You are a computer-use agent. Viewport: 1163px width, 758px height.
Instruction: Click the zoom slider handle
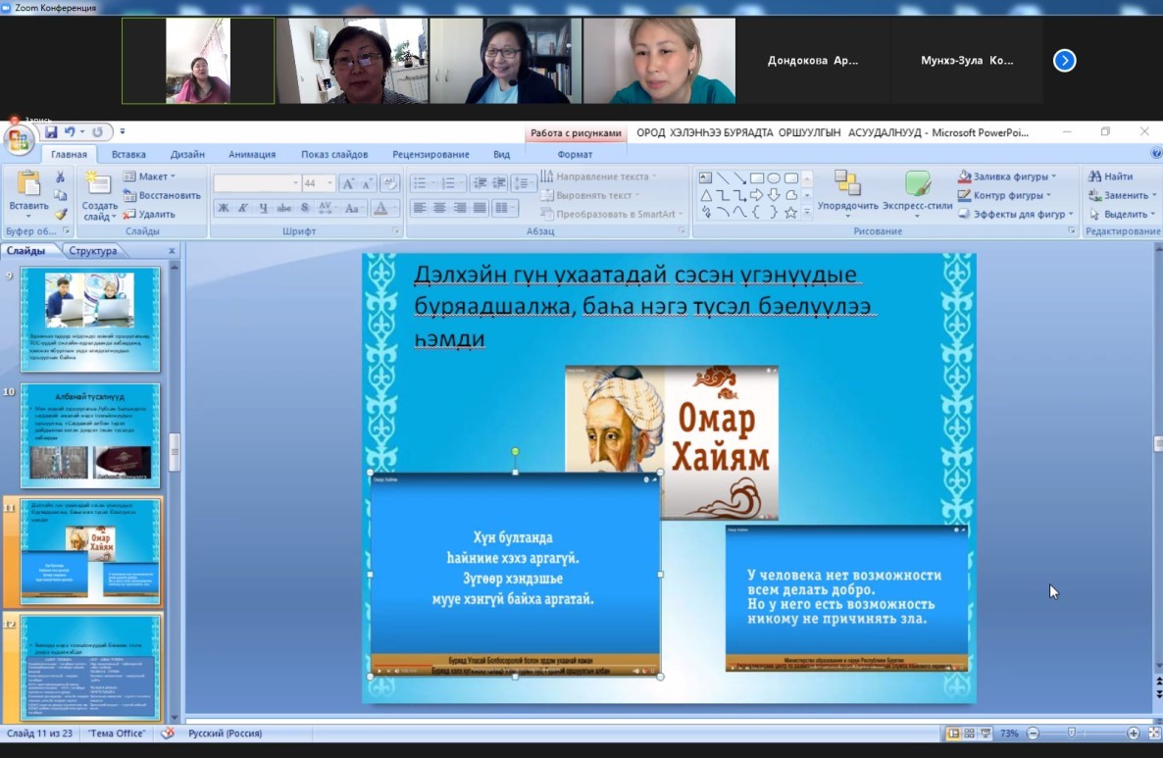point(1071,733)
